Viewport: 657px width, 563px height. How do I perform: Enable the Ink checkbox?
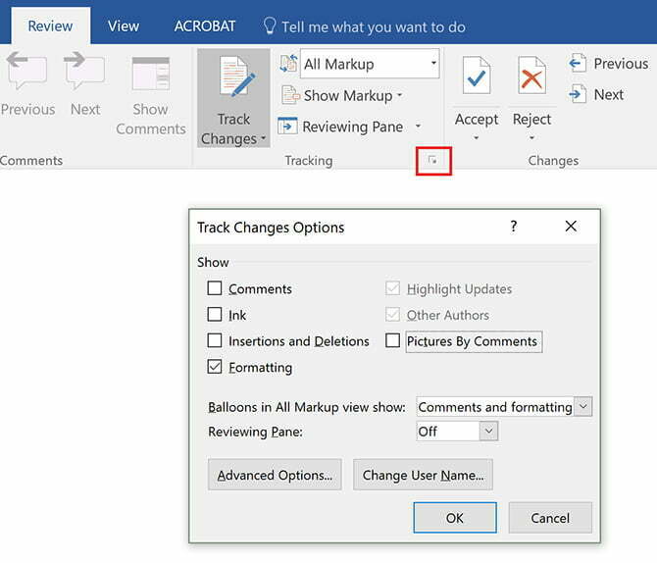[x=215, y=315]
